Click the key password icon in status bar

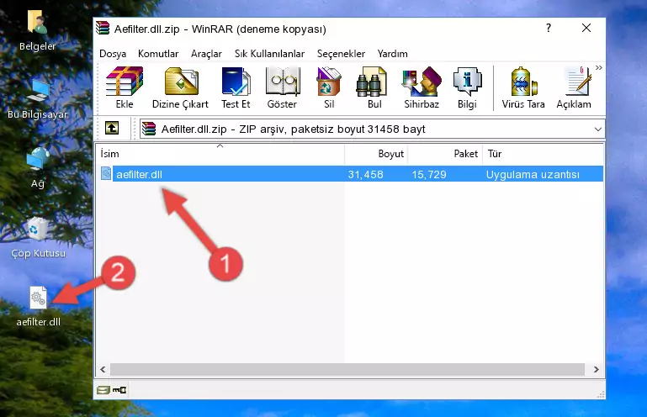pos(119,390)
